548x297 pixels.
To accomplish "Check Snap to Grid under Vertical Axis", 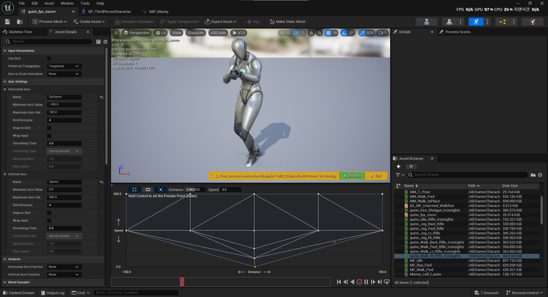I will click(49, 213).
